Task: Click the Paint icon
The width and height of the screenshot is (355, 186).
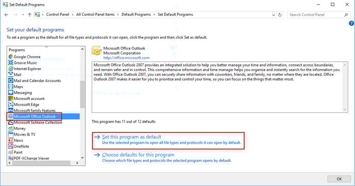Action: (11, 152)
